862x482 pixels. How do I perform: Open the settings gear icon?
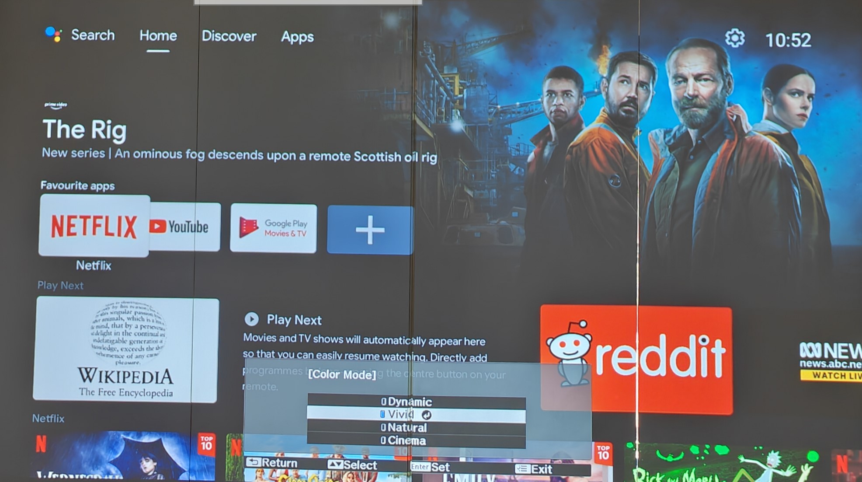pos(735,38)
